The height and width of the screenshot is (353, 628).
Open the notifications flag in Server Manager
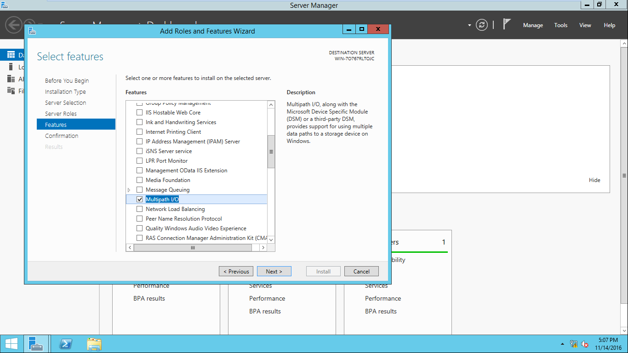pyautogui.click(x=505, y=24)
